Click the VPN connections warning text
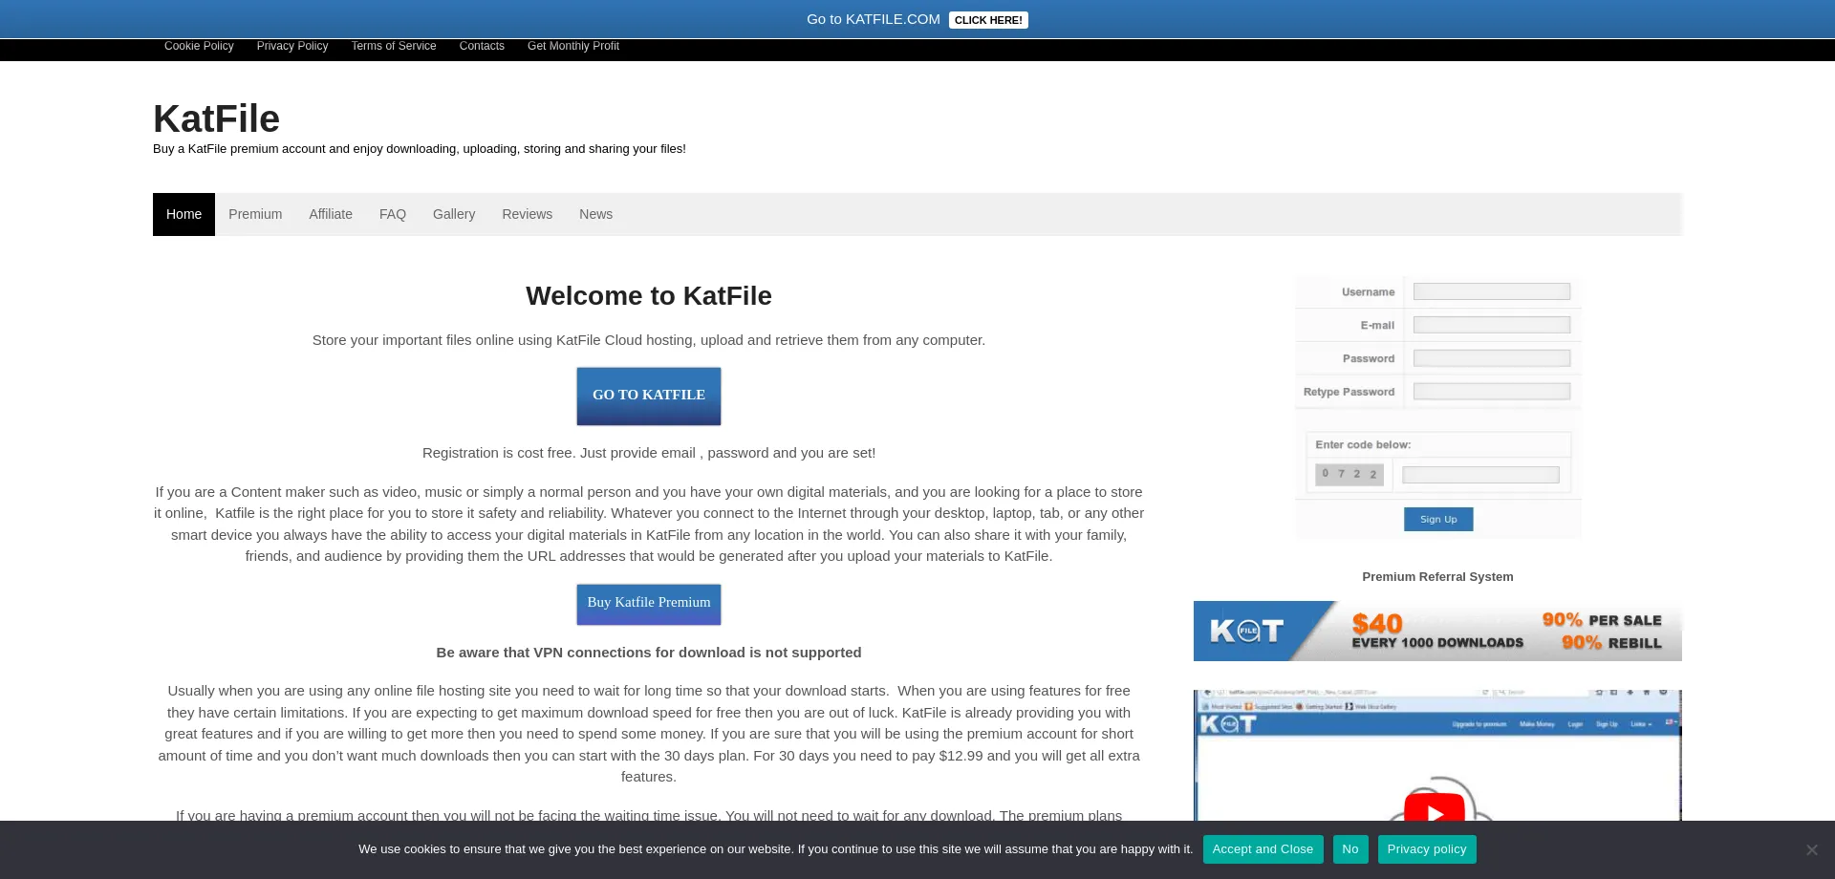This screenshot has width=1835, height=879. point(649,653)
